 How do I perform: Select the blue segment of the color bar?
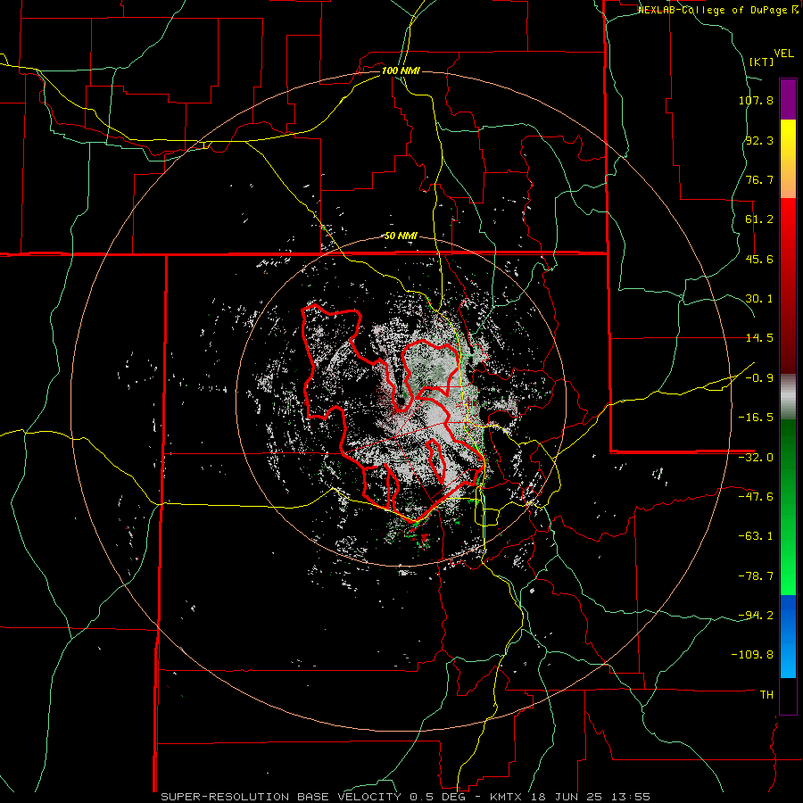788,636
